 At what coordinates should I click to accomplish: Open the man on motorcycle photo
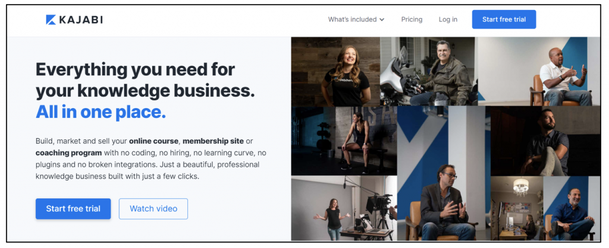point(429,72)
